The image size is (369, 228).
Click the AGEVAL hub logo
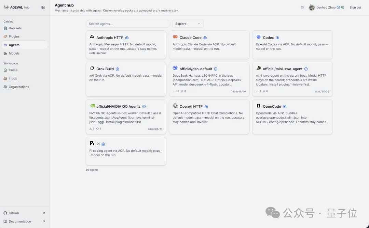point(17,7)
